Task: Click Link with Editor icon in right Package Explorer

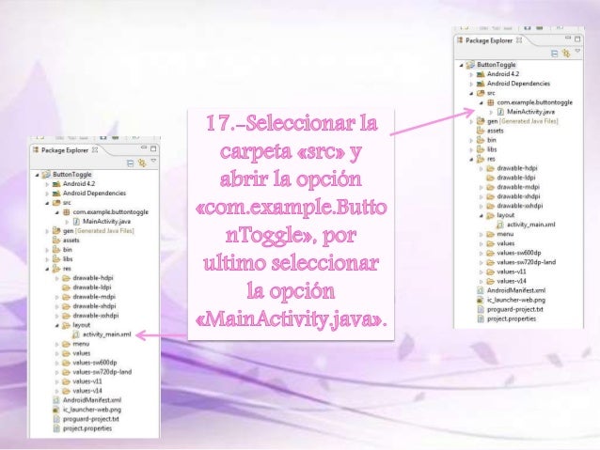Action: pos(566,54)
